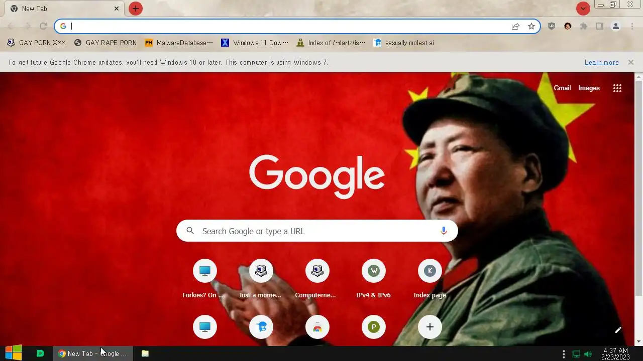This screenshot has height=361, width=643.
Task: Open the 'Forkies? On ...' shortcut
Action: [x=205, y=279]
